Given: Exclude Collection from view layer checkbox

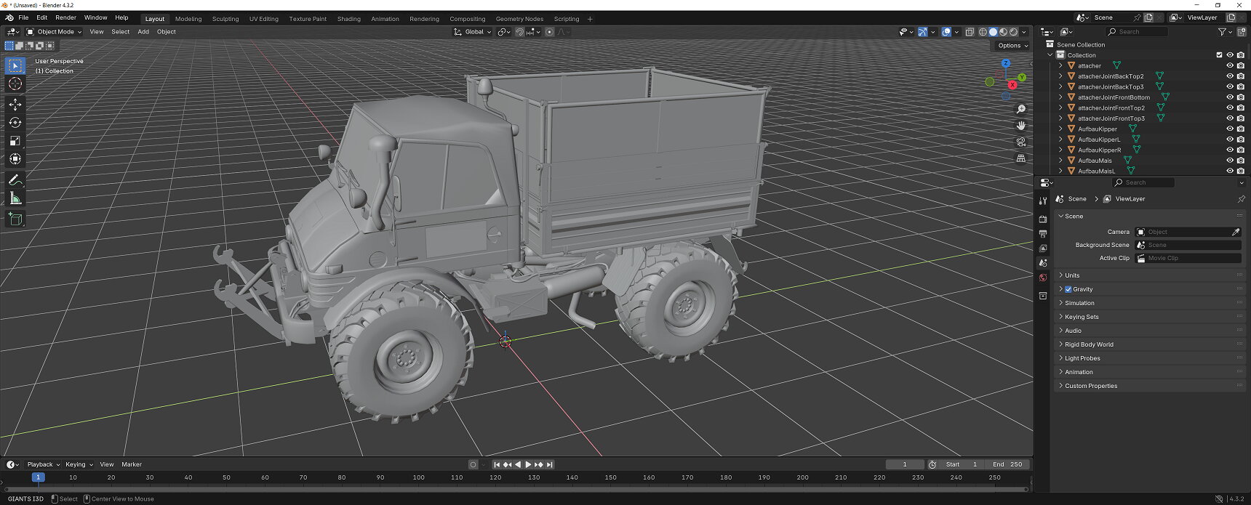Looking at the screenshot, I should click(x=1220, y=55).
